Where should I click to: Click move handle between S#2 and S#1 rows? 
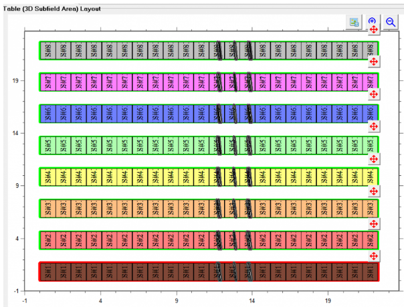[374, 255]
